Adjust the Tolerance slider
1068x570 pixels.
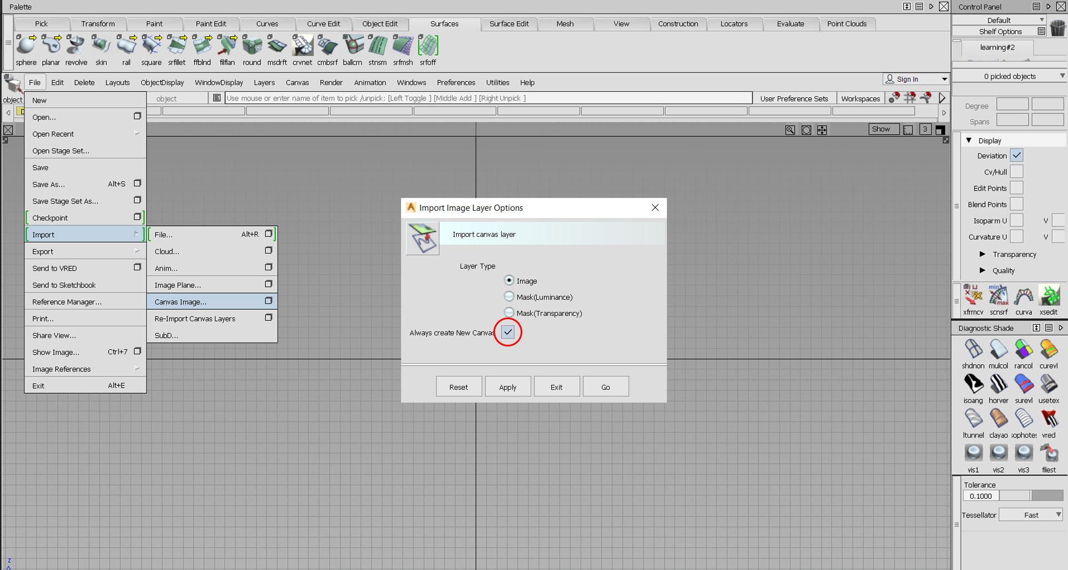pyautogui.click(x=1031, y=496)
